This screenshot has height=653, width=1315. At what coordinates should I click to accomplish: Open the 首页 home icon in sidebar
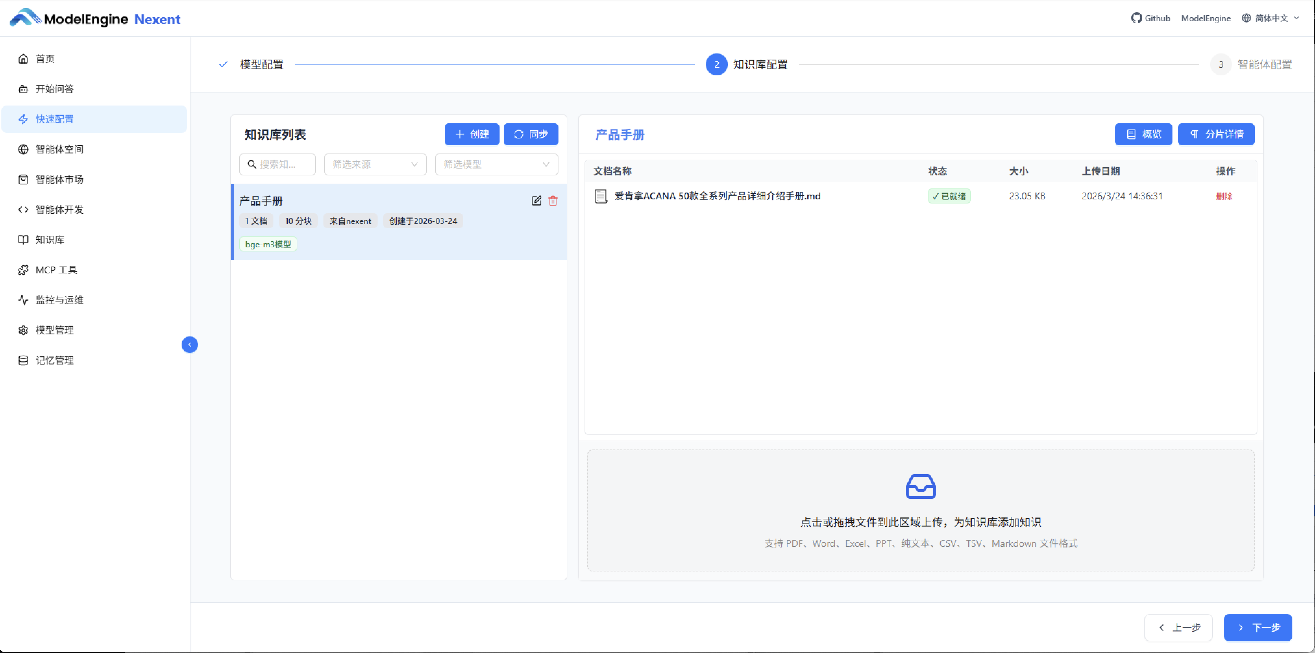(x=24, y=59)
